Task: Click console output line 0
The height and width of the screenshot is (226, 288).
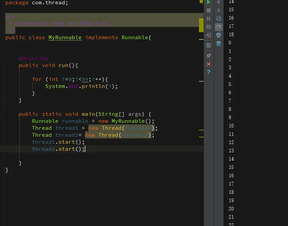Action: click(x=230, y=43)
